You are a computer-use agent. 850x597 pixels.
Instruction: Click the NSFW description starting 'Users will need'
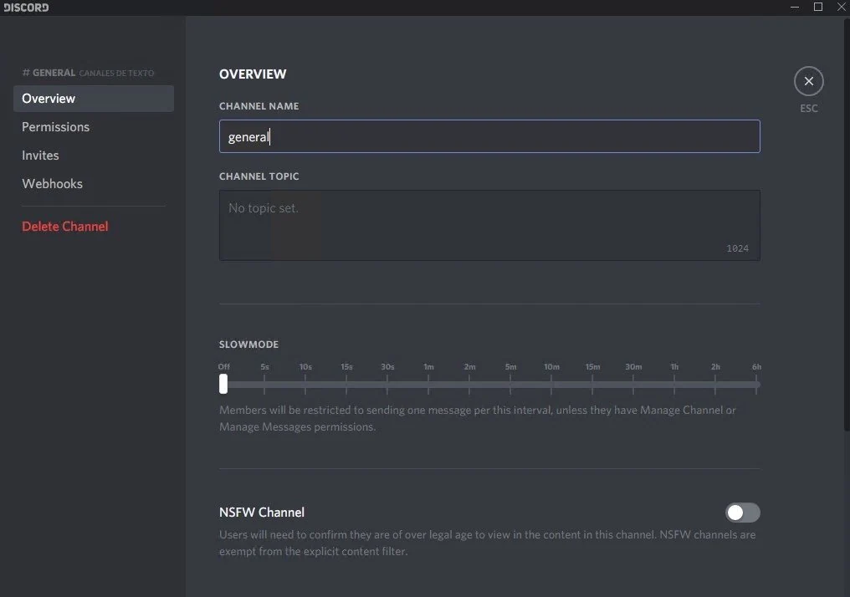(488, 543)
